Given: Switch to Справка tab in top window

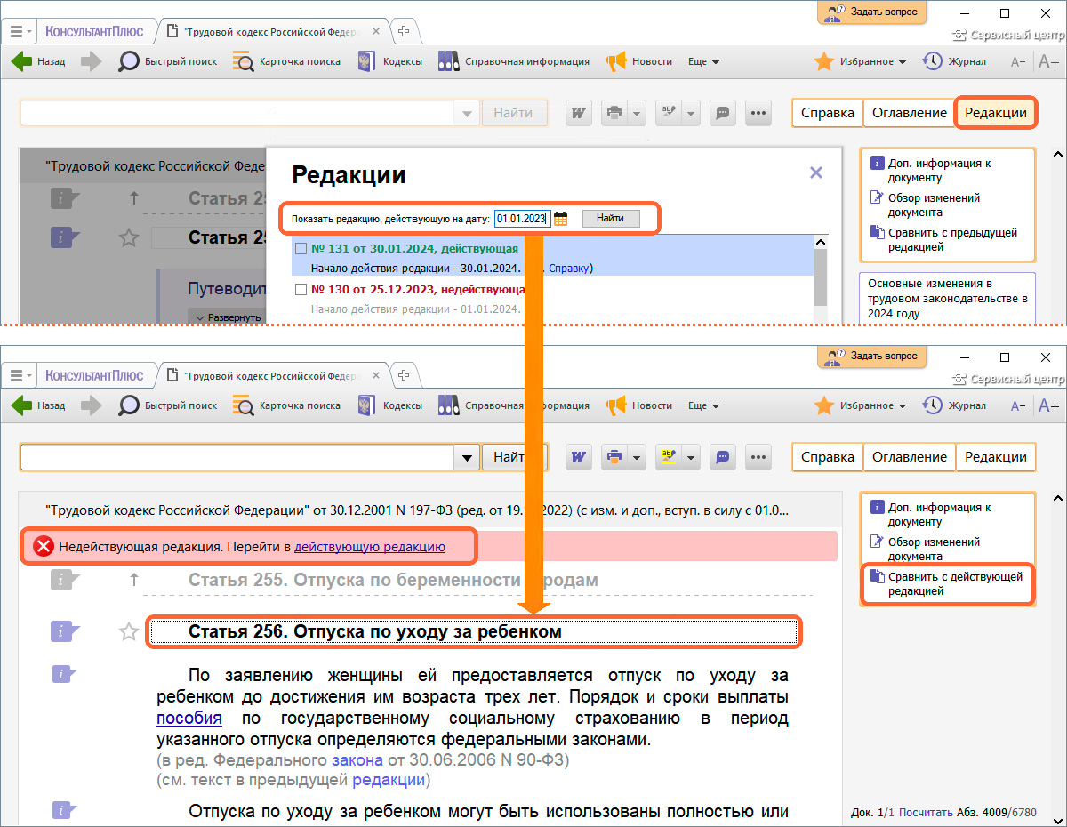Looking at the screenshot, I should tap(828, 113).
